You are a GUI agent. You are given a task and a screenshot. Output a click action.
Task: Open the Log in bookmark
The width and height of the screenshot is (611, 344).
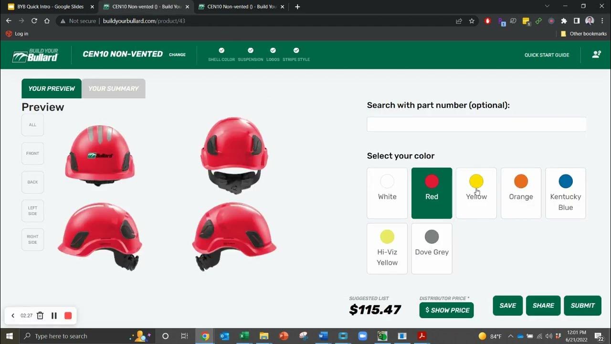point(17,33)
